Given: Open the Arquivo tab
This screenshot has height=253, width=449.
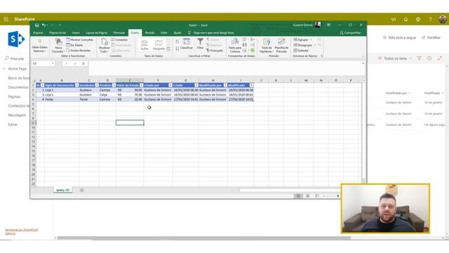Looking at the screenshot, I should [x=38, y=33].
